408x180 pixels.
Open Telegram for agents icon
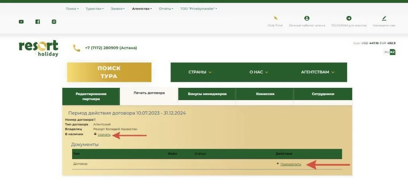point(349,18)
